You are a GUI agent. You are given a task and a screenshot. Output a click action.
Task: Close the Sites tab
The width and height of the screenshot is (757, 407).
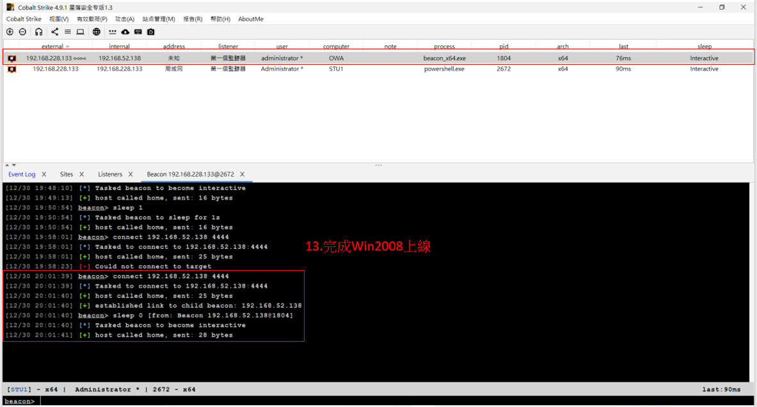point(82,174)
